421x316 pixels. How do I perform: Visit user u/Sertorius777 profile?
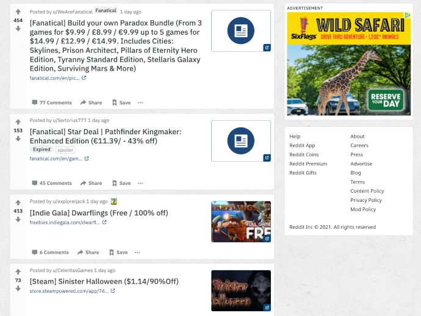coord(70,120)
